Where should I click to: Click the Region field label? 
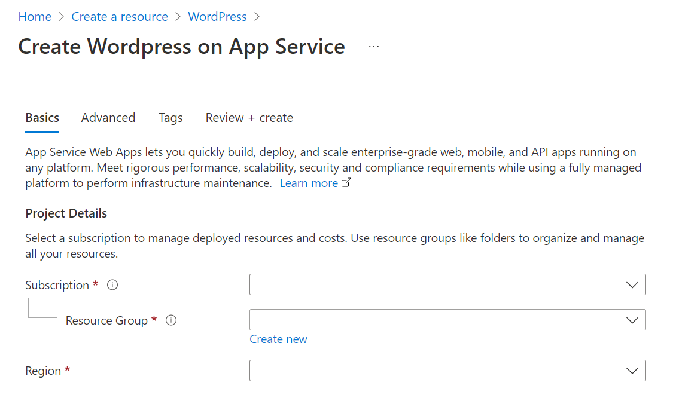[x=43, y=371]
